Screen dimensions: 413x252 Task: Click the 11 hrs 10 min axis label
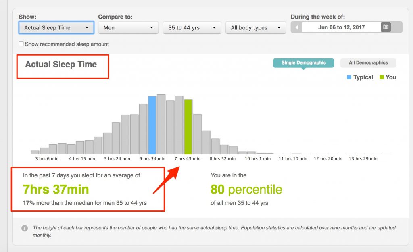pos(293,159)
